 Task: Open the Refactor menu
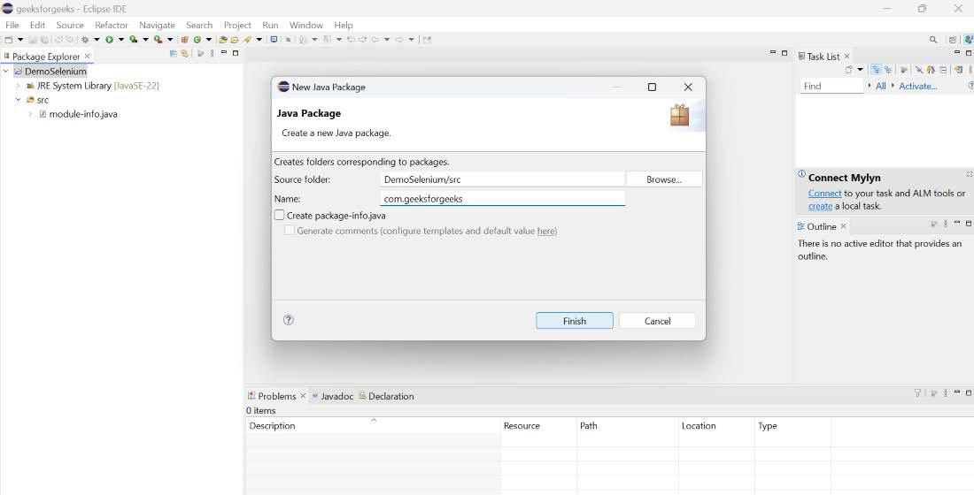click(112, 25)
